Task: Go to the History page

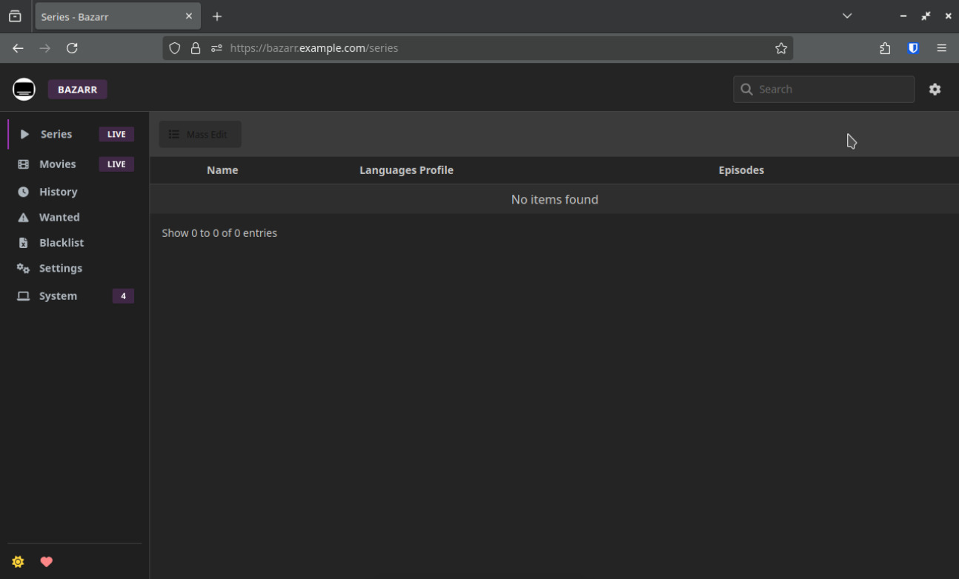Action: tap(58, 192)
